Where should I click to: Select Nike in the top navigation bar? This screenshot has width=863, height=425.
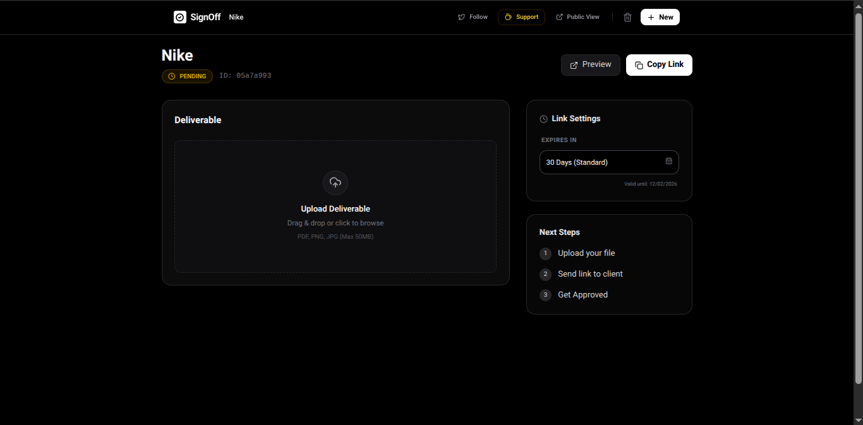tap(236, 17)
